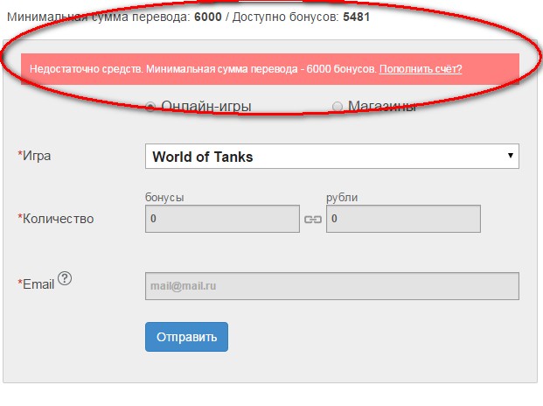Click the available bonuses value 5481

[357, 17]
